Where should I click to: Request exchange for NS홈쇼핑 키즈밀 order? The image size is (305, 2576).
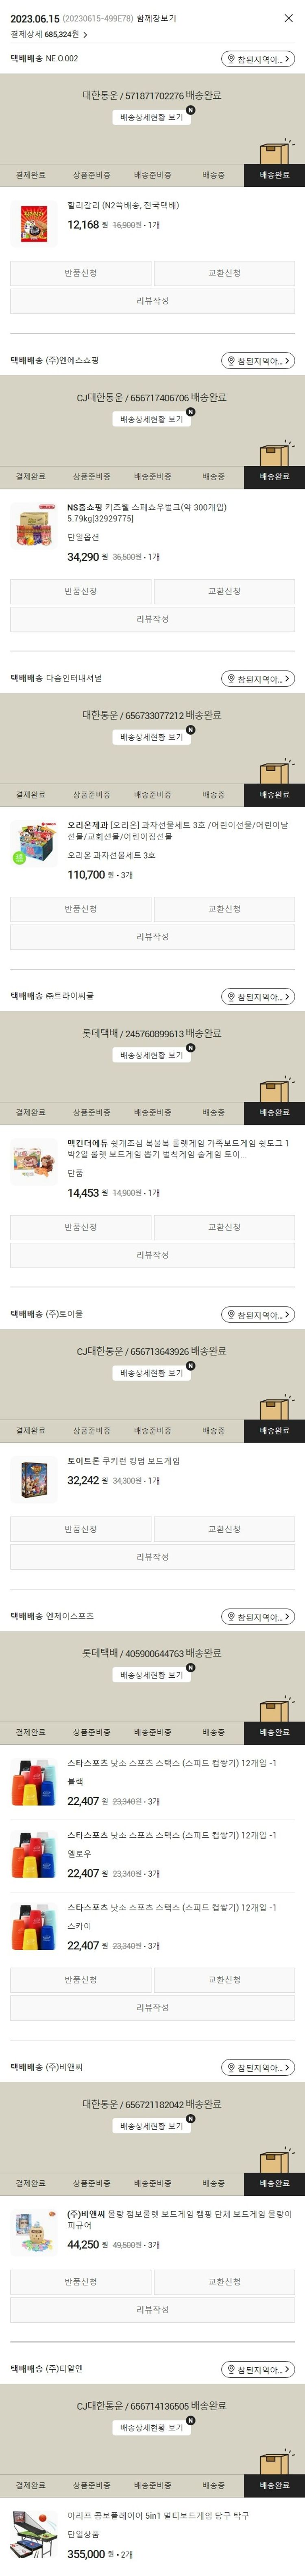[224, 591]
